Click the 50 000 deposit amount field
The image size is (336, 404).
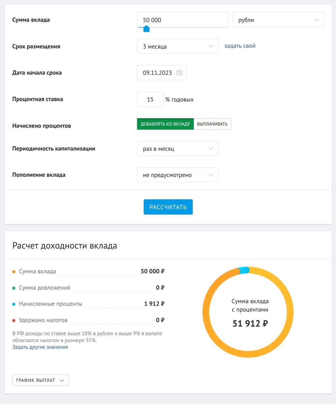point(183,20)
